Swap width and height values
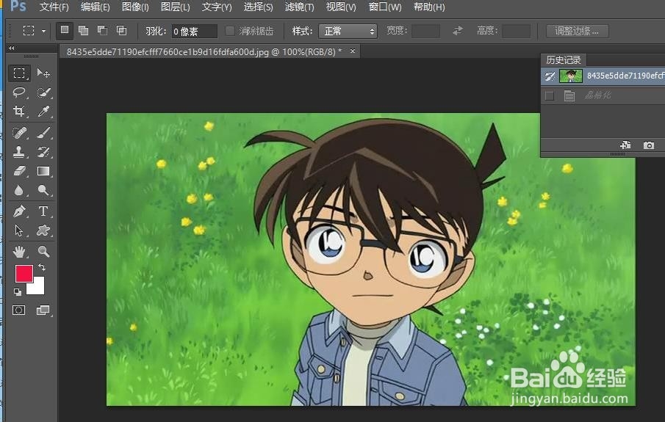 click(458, 31)
